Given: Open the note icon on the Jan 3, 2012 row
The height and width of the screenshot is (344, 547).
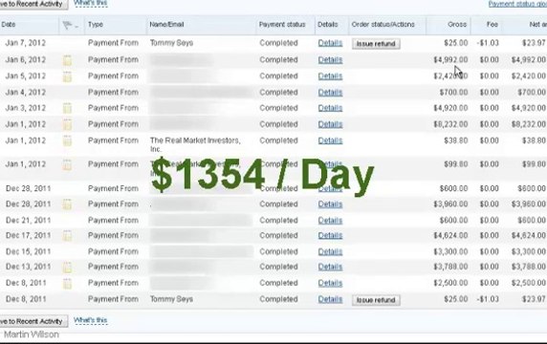Looking at the screenshot, I should tap(67, 108).
